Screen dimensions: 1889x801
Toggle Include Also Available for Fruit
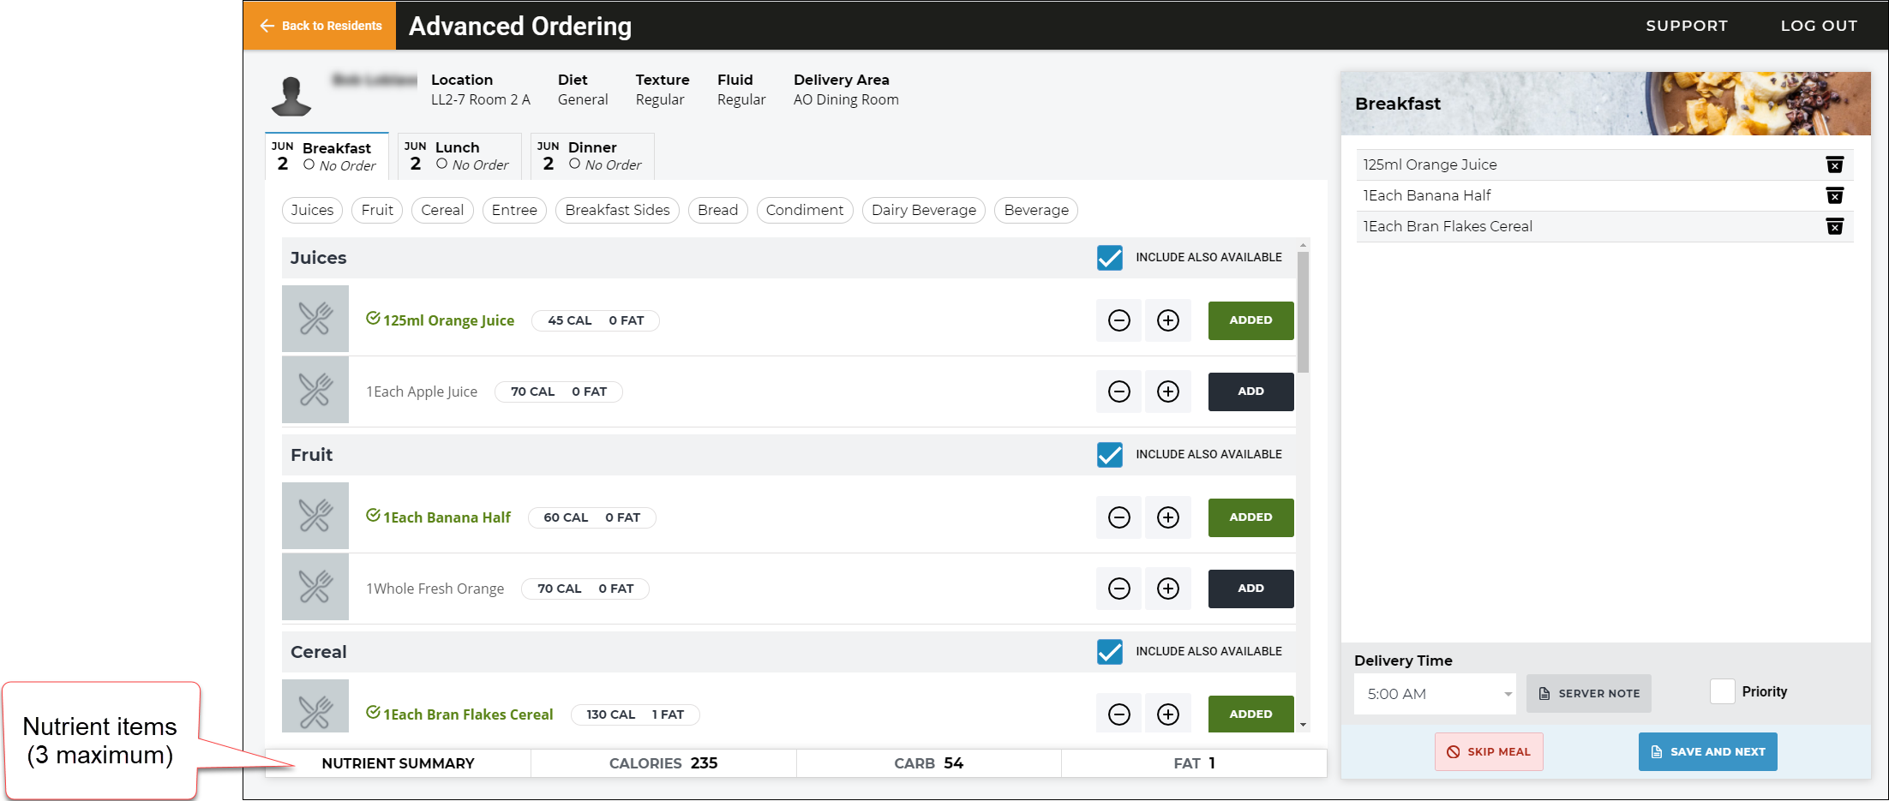click(x=1109, y=454)
